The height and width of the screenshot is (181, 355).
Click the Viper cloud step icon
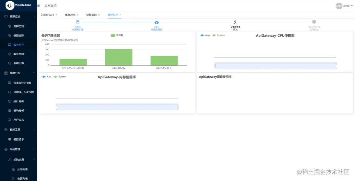[x=156, y=22]
